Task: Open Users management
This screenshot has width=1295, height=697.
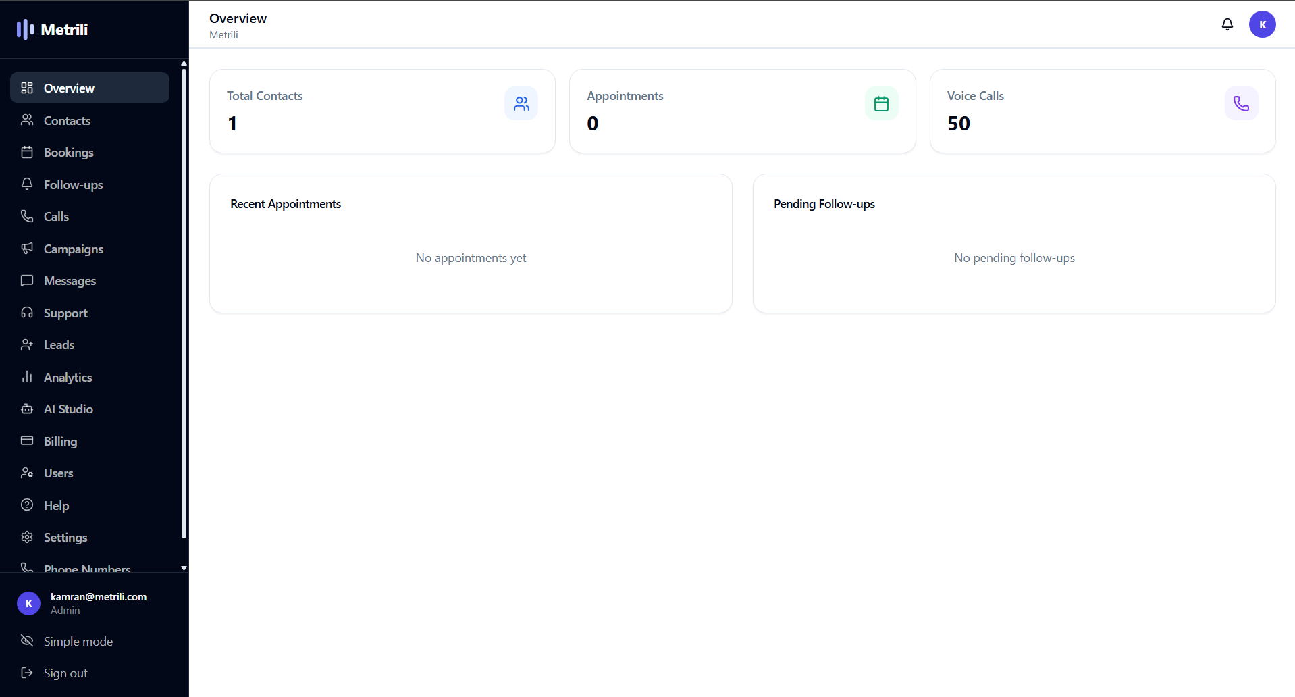Action: (90, 473)
